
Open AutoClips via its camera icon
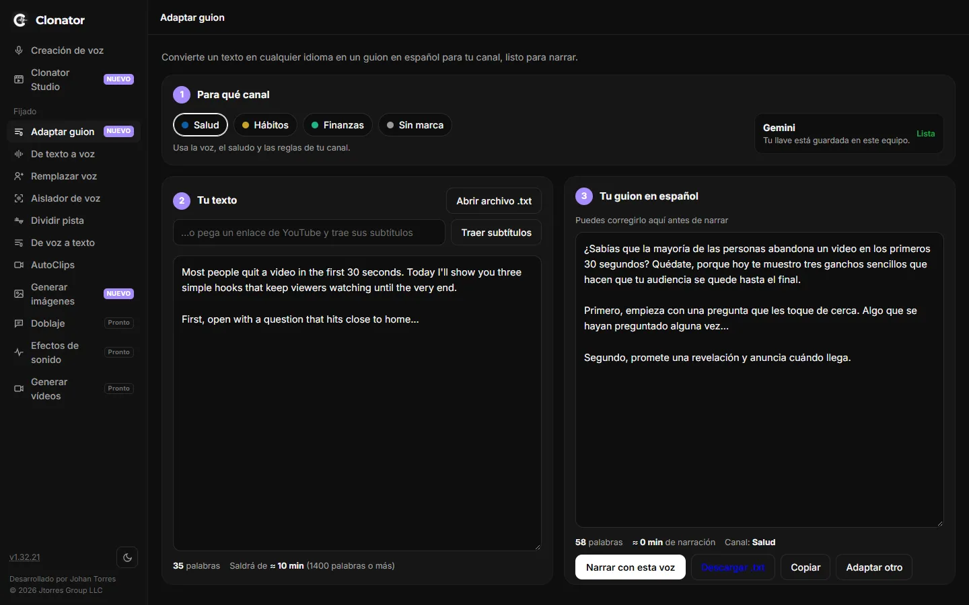click(19, 265)
